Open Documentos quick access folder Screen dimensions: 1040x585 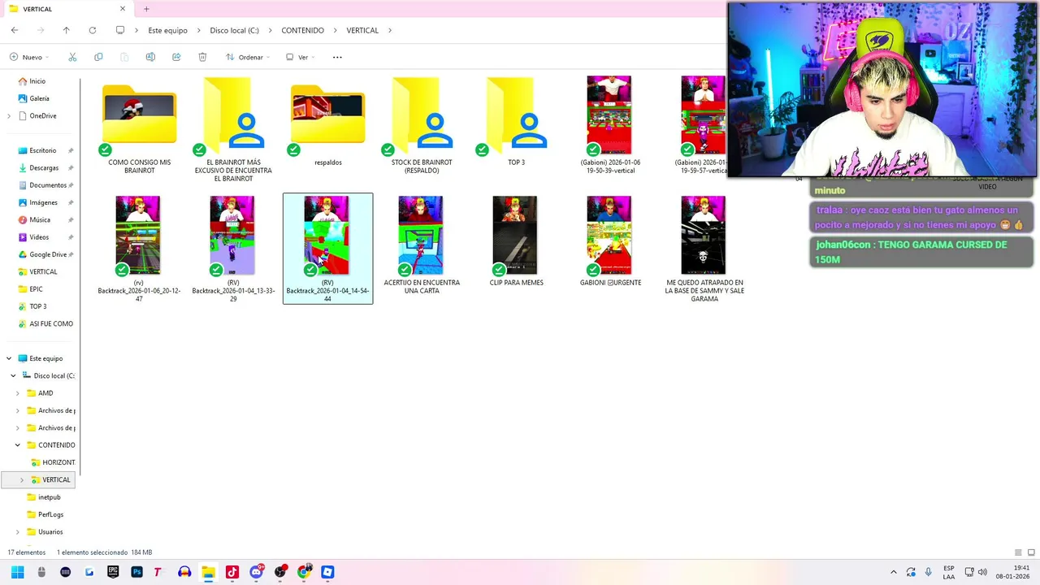[47, 185]
